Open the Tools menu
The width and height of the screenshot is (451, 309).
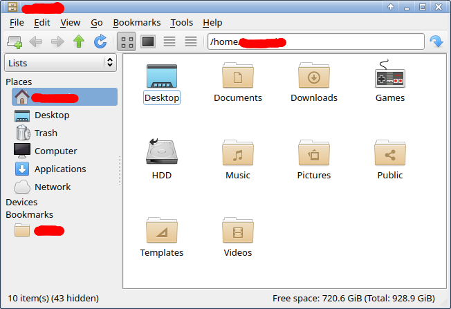[x=182, y=23]
